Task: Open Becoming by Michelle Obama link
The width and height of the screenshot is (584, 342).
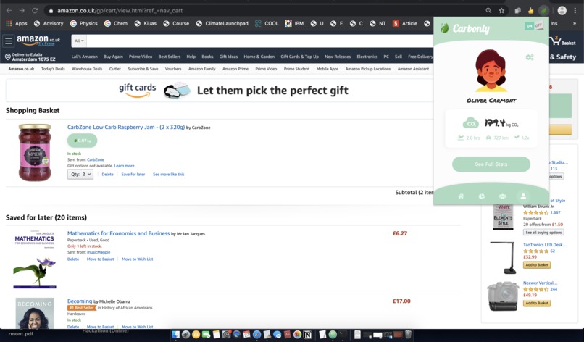Action: 80,301
